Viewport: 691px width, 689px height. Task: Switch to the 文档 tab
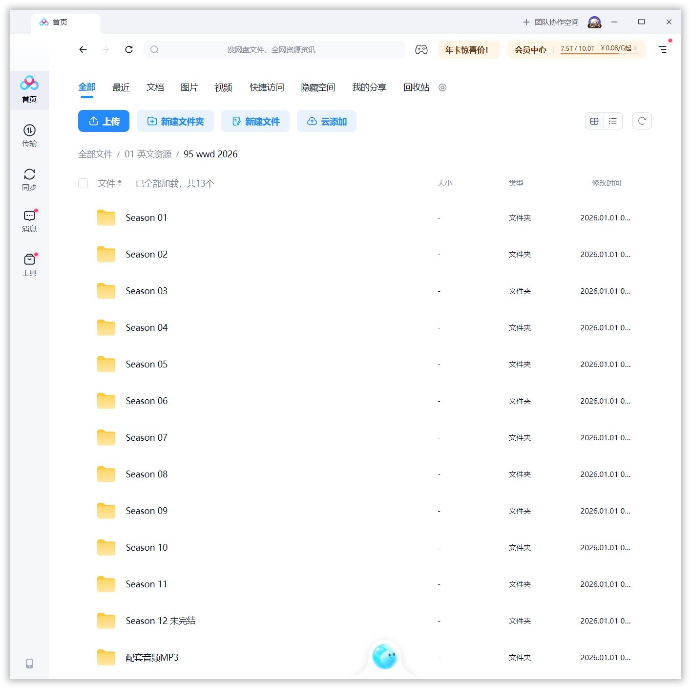pos(155,87)
